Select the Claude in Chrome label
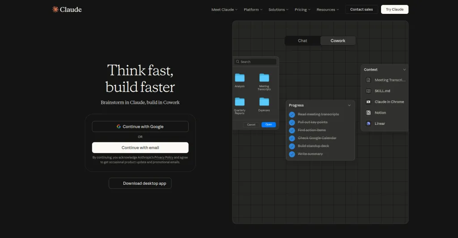Image resolution: width=458 pixels, height=238 pixels. click(x=389, y=102)
